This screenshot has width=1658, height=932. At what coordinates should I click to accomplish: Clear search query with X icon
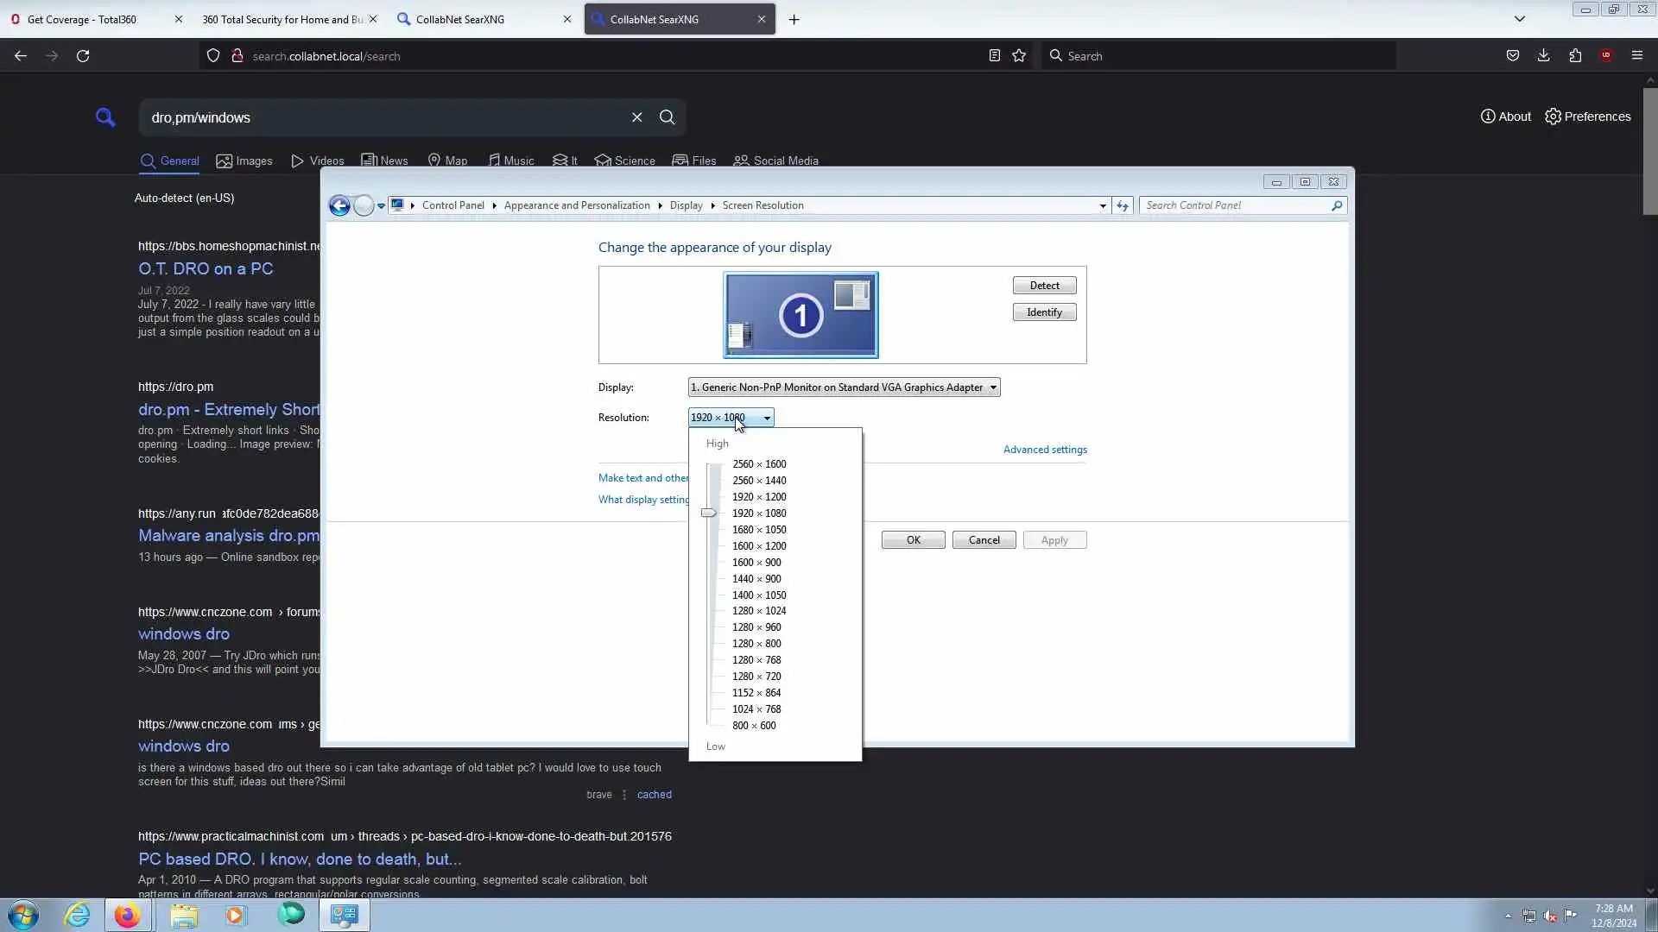pyautogui.click(x=636, y=117)
